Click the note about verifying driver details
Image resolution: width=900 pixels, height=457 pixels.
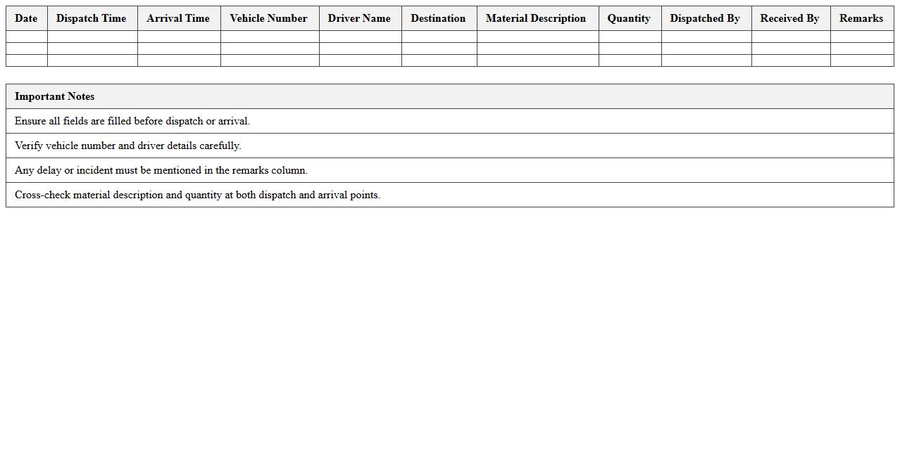[x=449, y=146]
